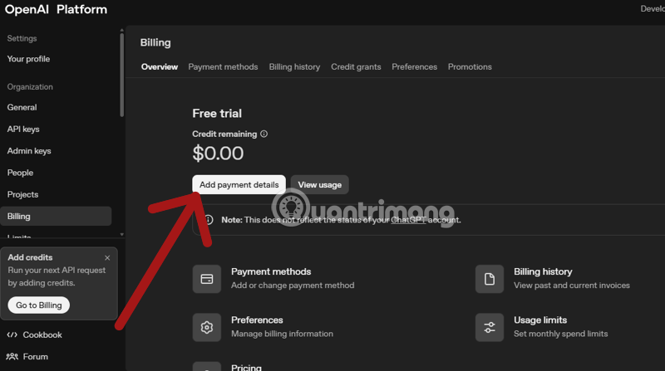Click the Go to Billing button
Screen dimensions: 665x371
(x=39, y=305)
